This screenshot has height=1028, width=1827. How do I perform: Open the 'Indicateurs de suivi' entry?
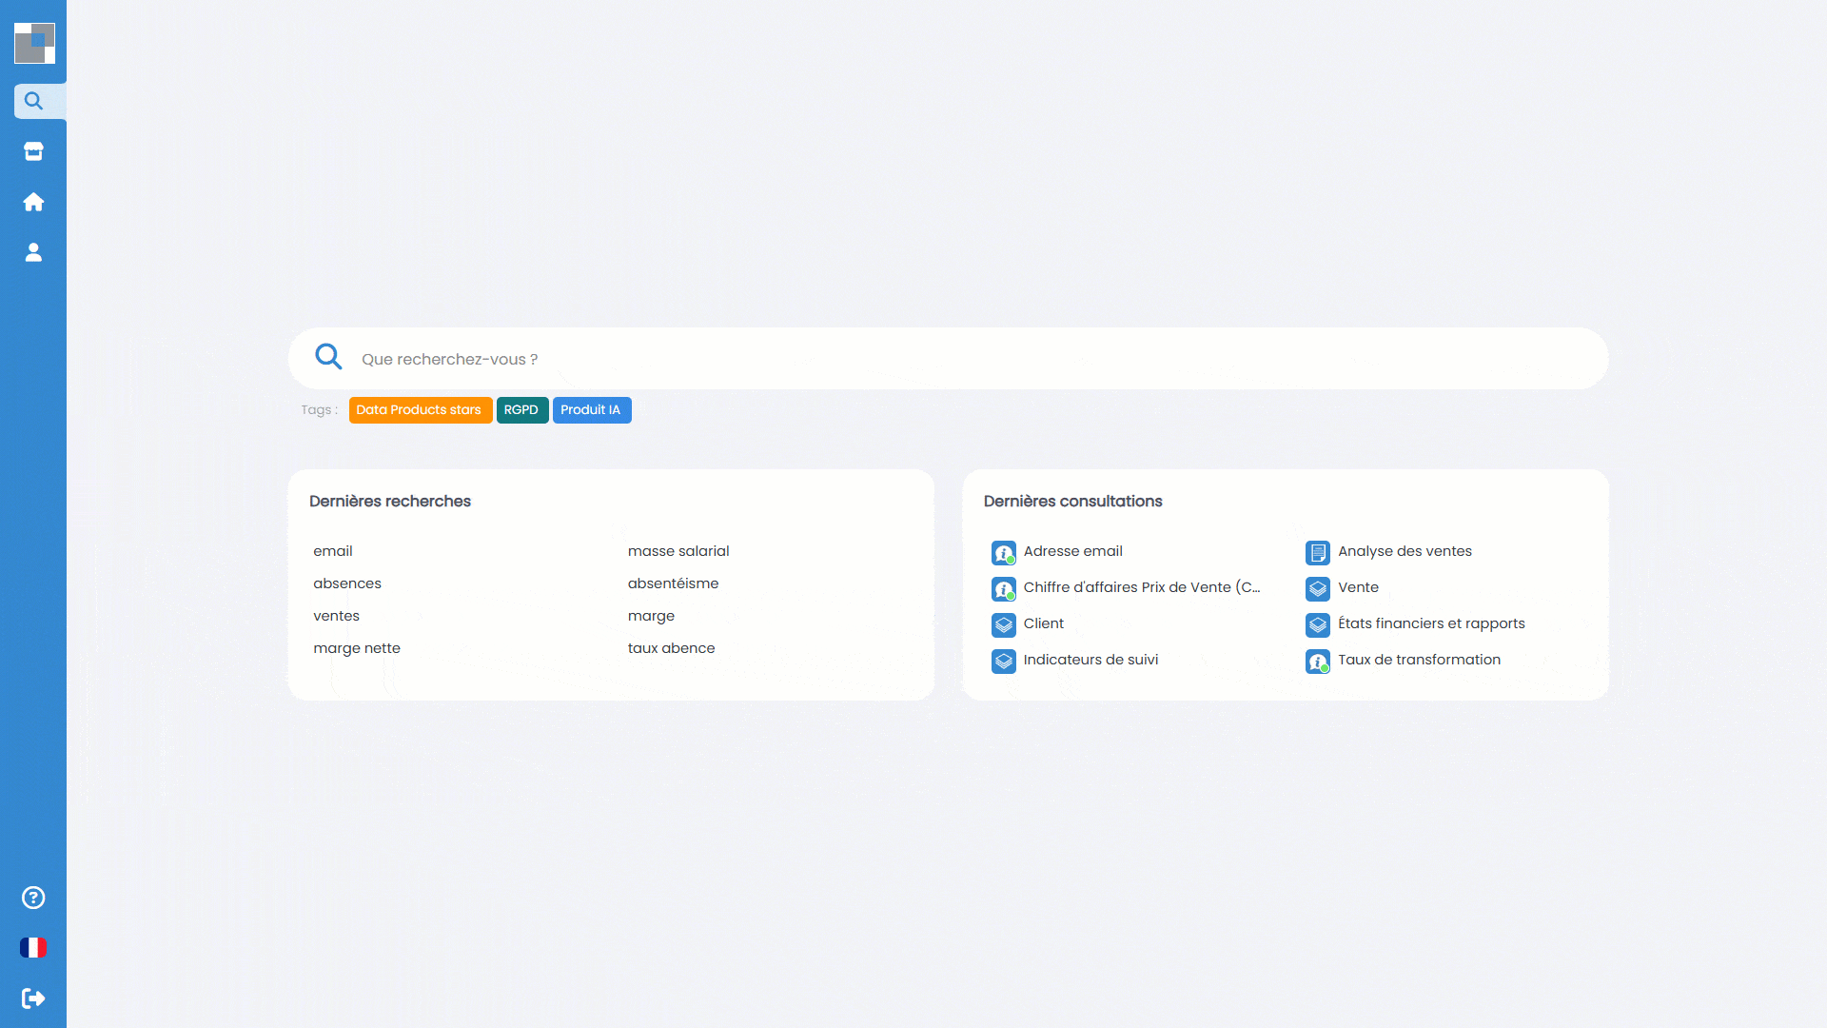coord(1090,660)
